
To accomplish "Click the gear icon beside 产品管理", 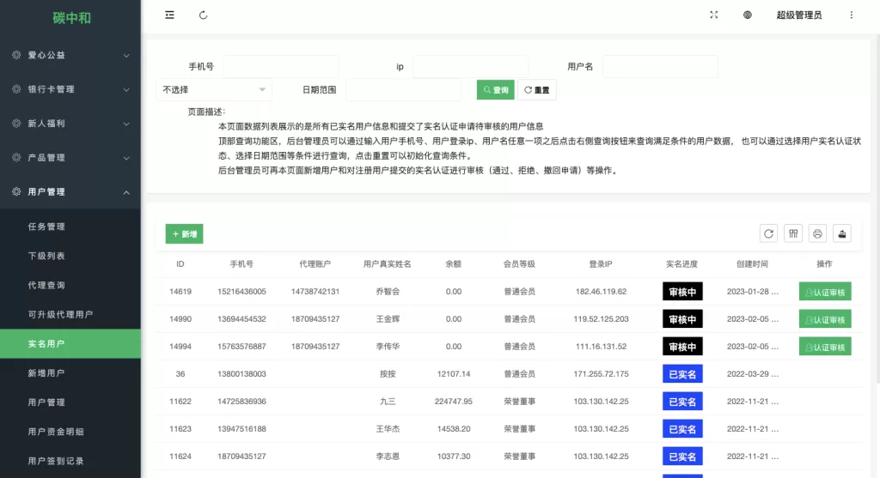I will 16,157.
